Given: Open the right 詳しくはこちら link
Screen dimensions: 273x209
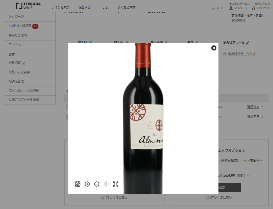Looking at the screenshot, I should click(x=221, y=197).
